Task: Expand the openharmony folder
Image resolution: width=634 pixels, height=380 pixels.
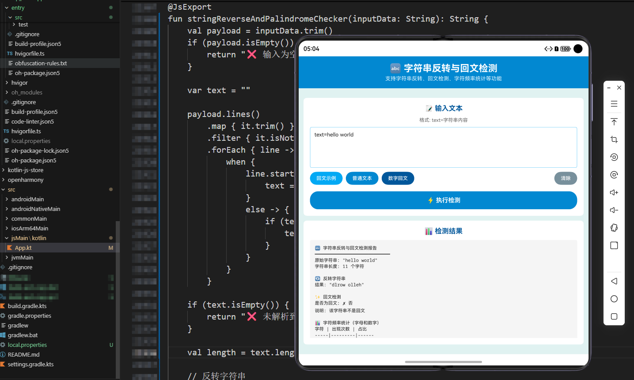Action: 3,180
